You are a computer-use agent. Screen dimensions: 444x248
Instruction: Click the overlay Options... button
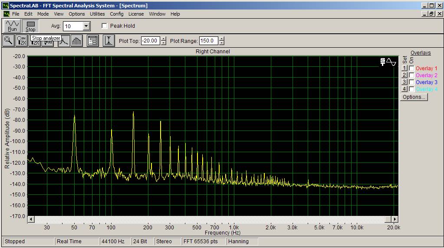tap(414, 97)
